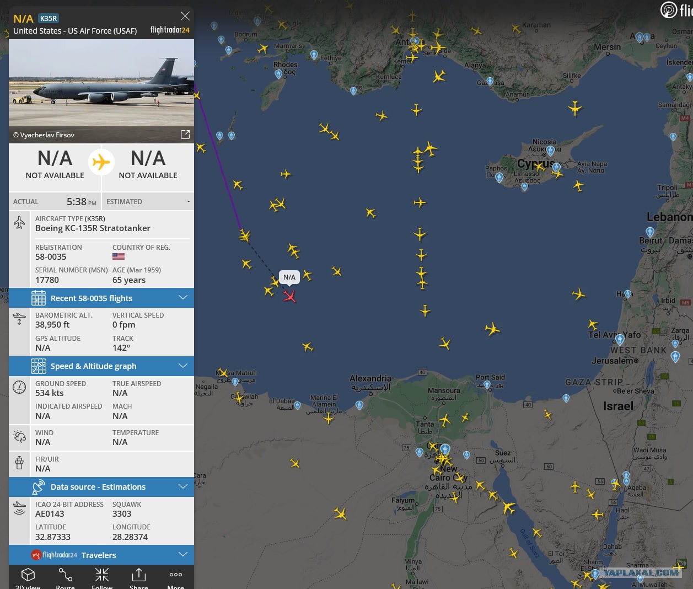Screen dimensions: 693x589
Task: Click the Beirut airport pin
Action: [650, 232]
